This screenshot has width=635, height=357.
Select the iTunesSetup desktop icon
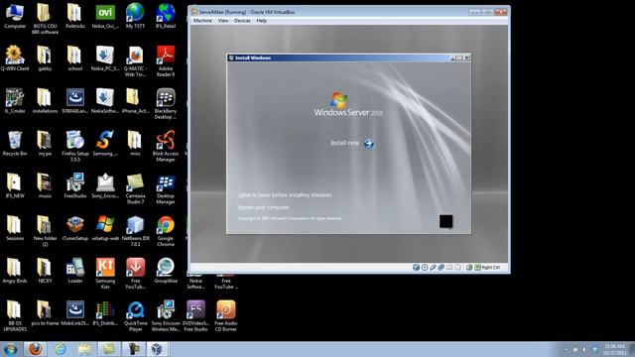pos(75,229)
